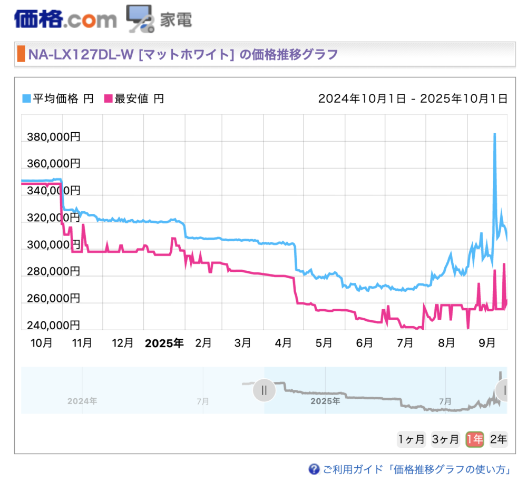The width and height of the screenshot is (527, 482).
Task: Click the bold 2025年 label on chart axis
Action: point(164,343)
